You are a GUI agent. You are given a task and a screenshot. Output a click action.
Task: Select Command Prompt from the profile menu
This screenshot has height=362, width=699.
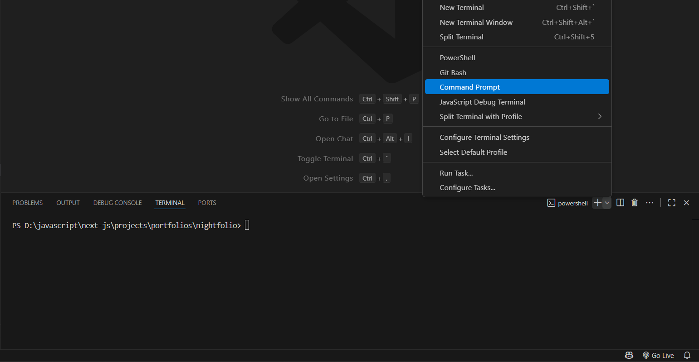pos(469,87)
